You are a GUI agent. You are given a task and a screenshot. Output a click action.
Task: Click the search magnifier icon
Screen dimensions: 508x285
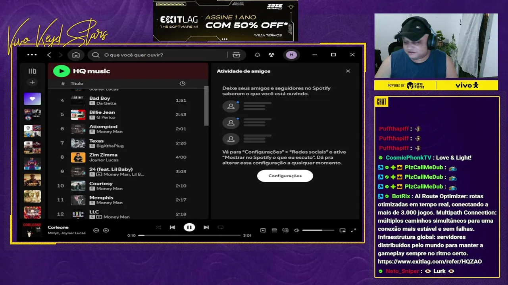(x=96, y=55)
